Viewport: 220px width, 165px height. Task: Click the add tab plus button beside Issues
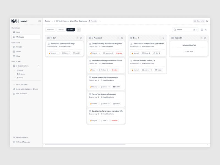click(79, 30)
